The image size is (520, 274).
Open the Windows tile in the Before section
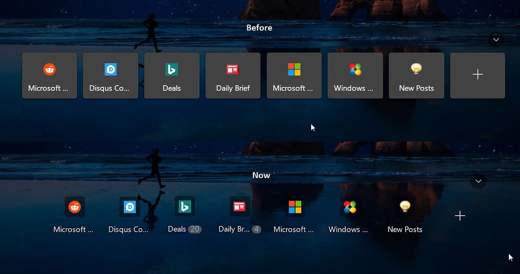355,75
